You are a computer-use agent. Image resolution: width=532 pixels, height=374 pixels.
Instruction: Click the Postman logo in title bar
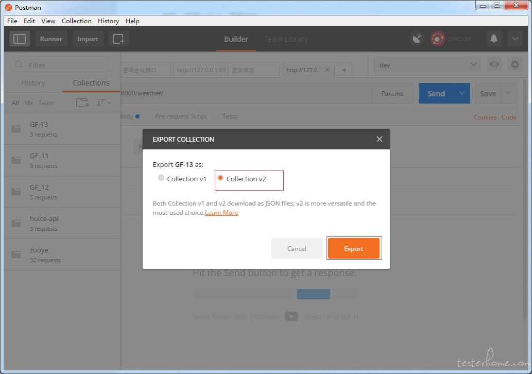[x=8, y=7]
